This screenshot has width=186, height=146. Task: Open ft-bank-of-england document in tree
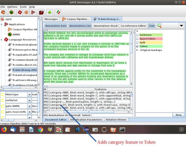[x=25, y=75]
